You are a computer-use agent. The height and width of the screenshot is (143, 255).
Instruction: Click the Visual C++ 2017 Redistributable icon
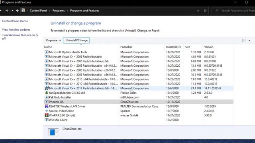point(47,88)
